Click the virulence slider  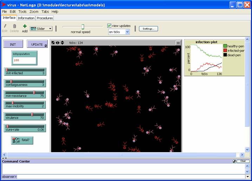point(25,116)
